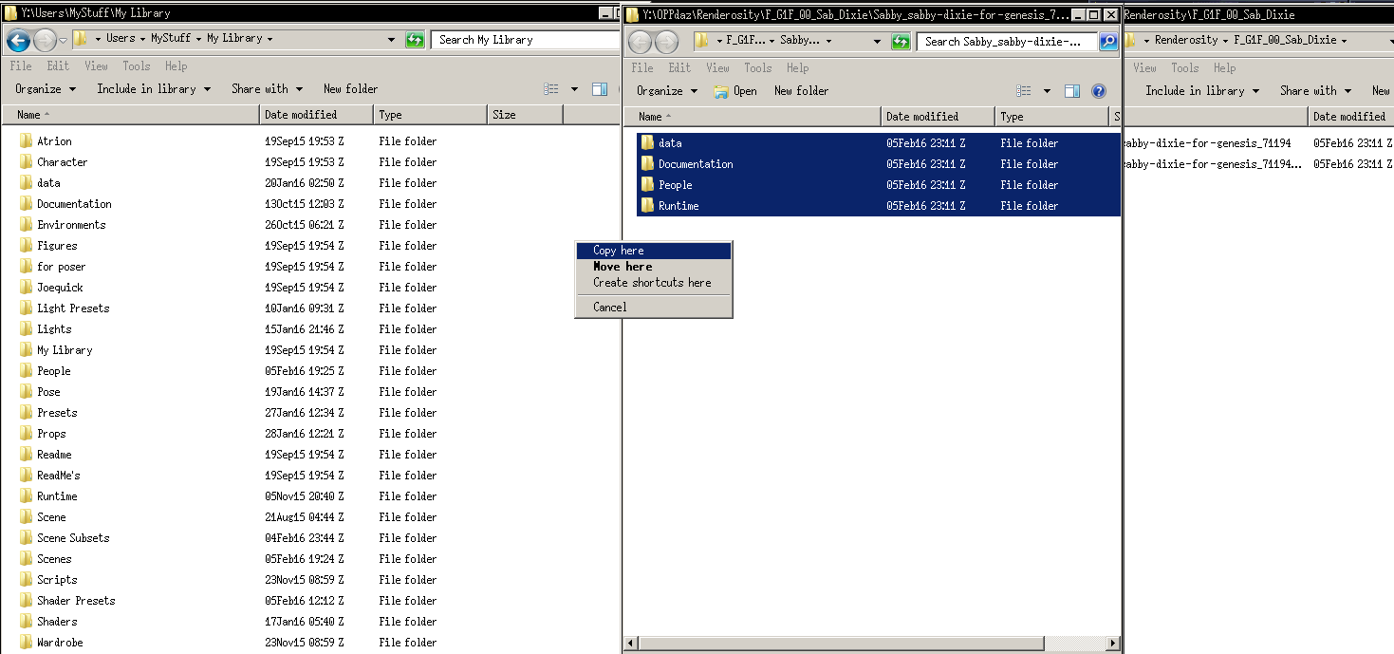Click the Search My Library field

coord(526,40)
